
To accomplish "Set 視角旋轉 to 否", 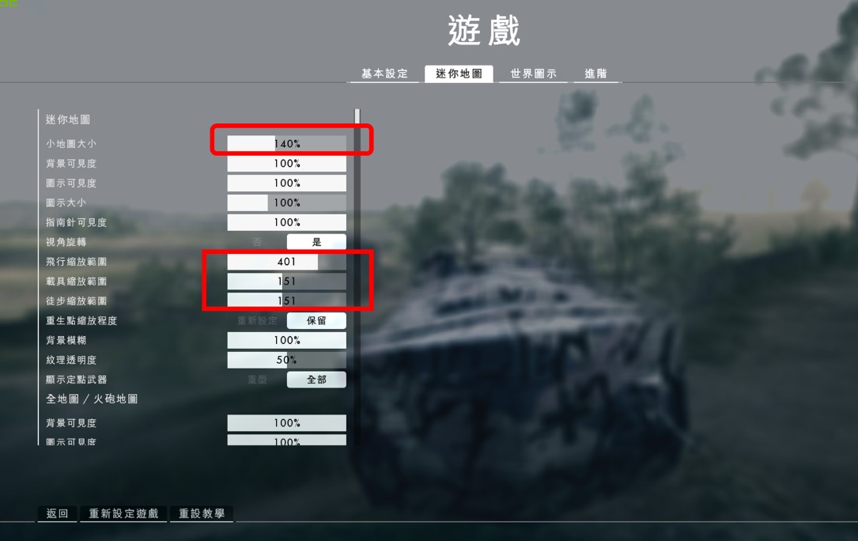I will coord(257,242).
